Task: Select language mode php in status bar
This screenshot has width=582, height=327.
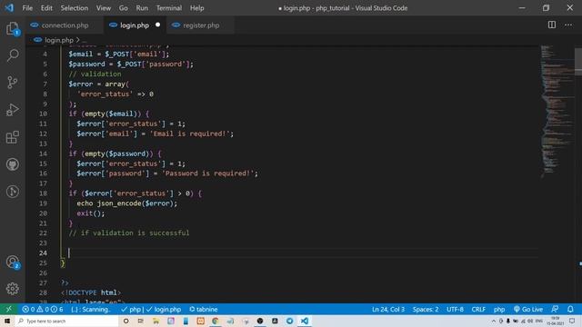Action: click(499, 309)
